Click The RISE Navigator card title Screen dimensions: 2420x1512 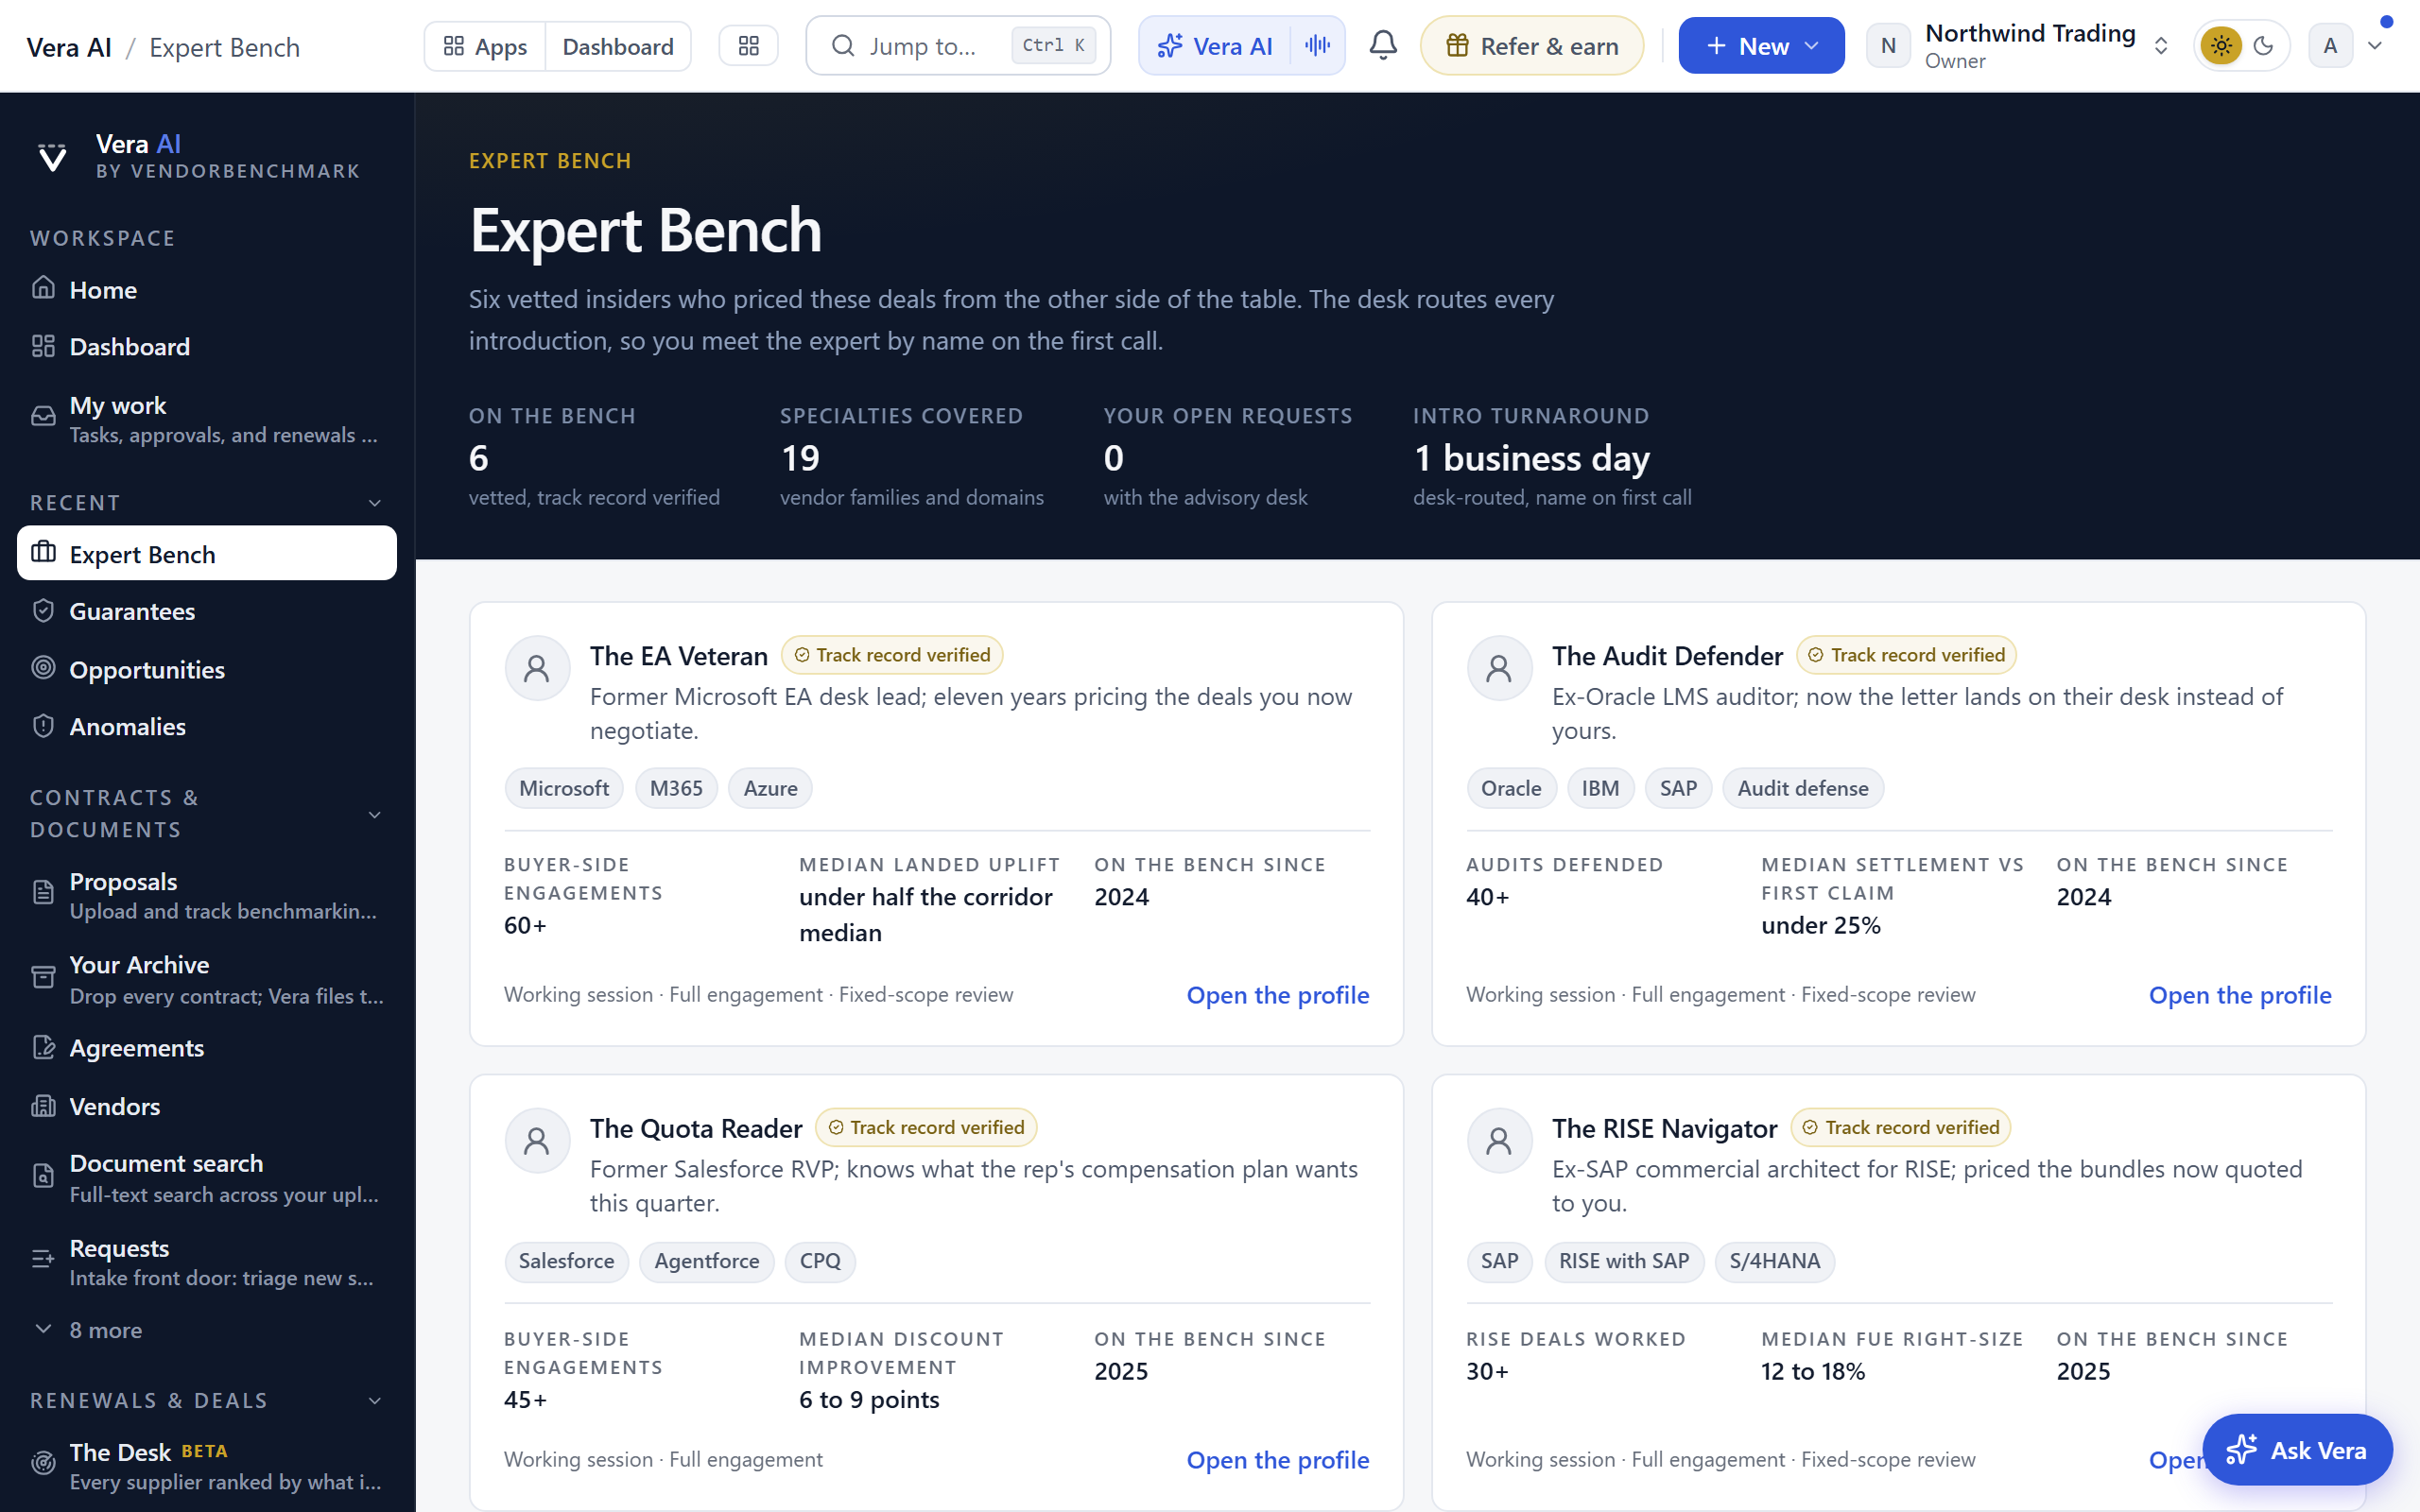1664,1129
